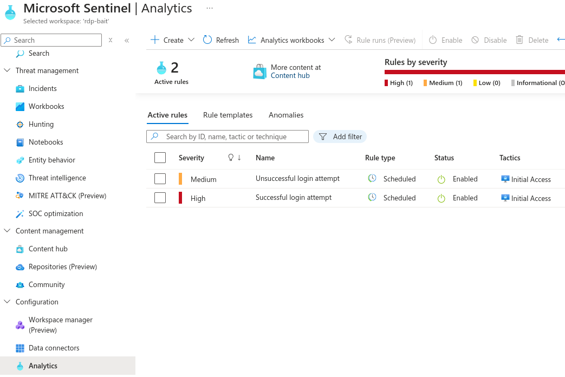Open the Community page
Screen dimensions: 565x377
(x=47, y=285)
